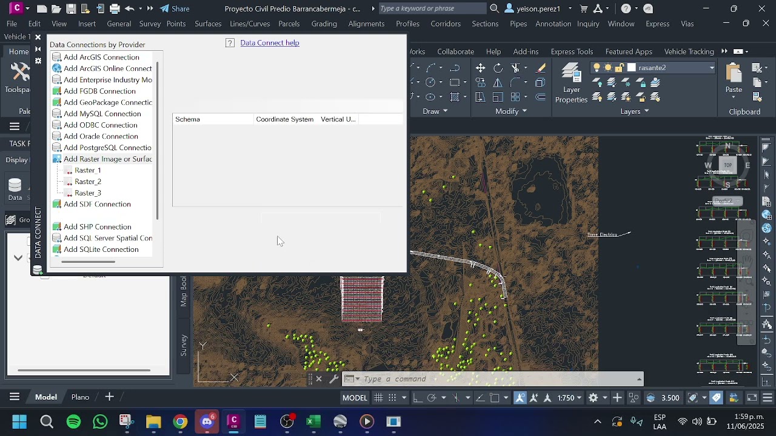This screenshot has width=776, height=436.
Task: Open the Corridors menu
Action: tap(446, 24)
